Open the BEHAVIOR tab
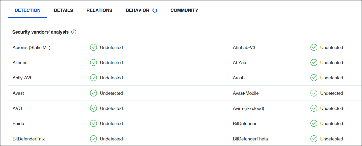The height and width of the screenshot is (146, 362). pyautogui.click(x=138, y=10)
